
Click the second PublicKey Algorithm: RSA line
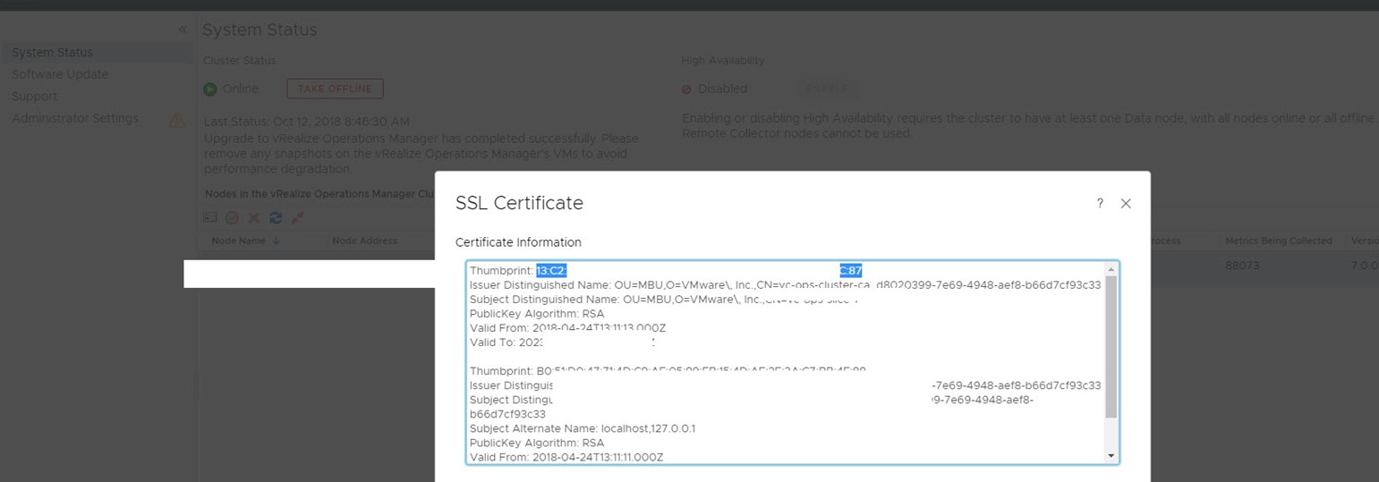tap(537, 443)
